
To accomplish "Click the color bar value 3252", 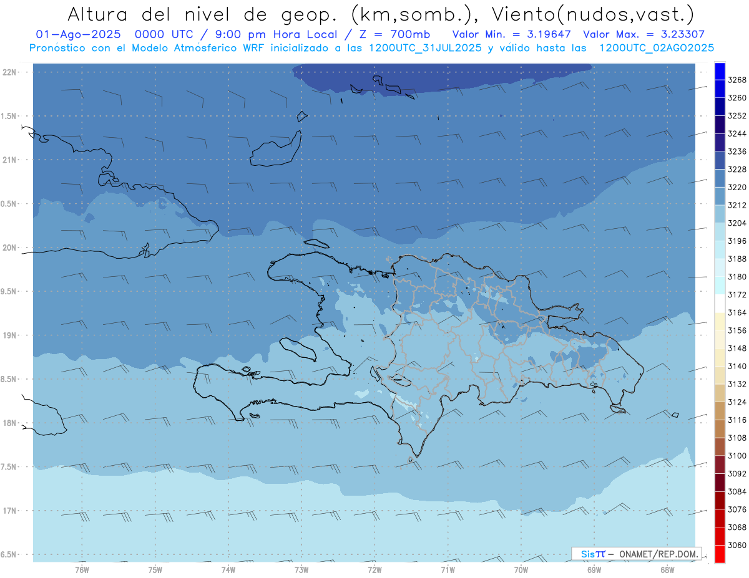I will pyautogui.click(x=738, y=116).
